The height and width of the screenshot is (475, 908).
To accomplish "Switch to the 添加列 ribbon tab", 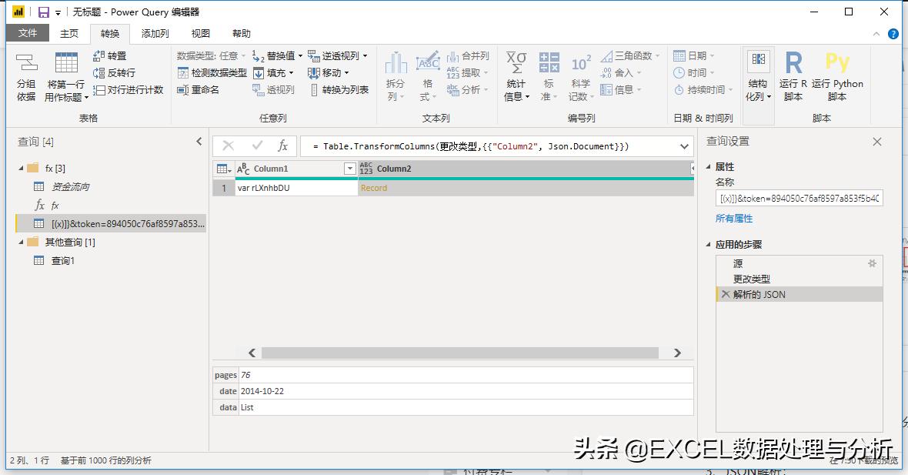I will click(155, 33).
